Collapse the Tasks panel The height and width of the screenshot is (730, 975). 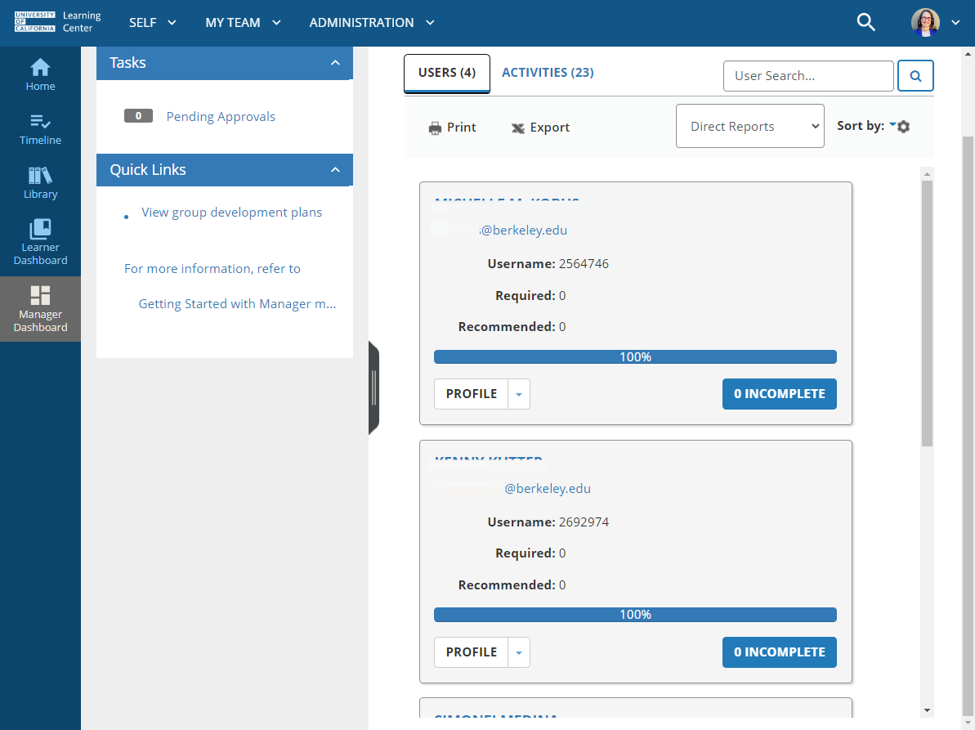pos(335,63)
